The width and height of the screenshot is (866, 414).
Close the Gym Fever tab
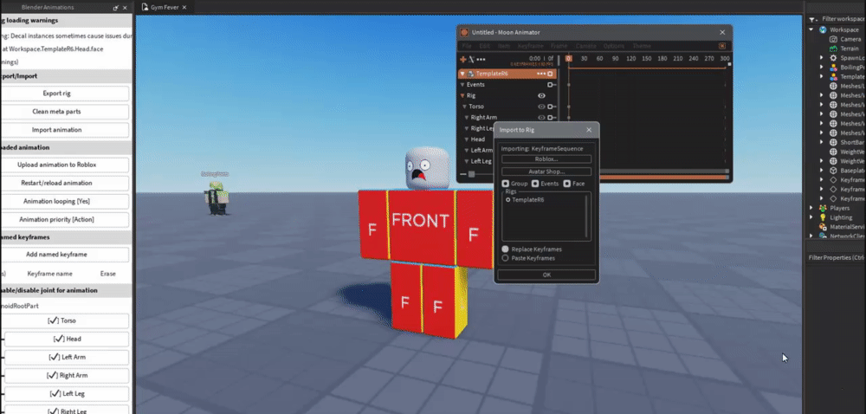coord(184,7)
